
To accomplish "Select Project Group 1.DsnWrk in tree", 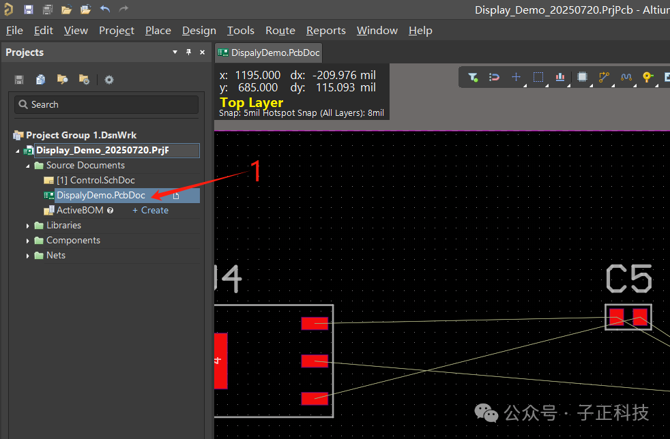I will tap(81, 136).
